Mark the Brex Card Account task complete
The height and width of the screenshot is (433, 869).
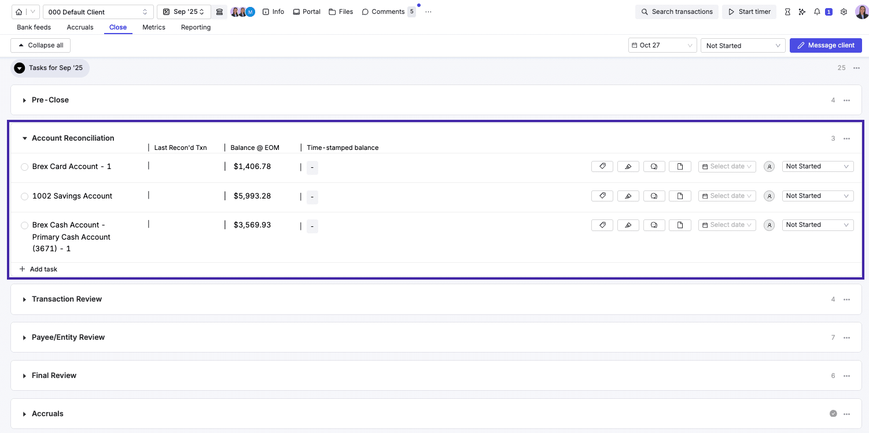24,166
